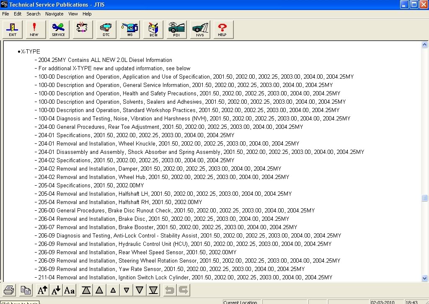The image size is (429, 304).
Task: Click the MS toolbar icon
Action: [x=130, y=30]
